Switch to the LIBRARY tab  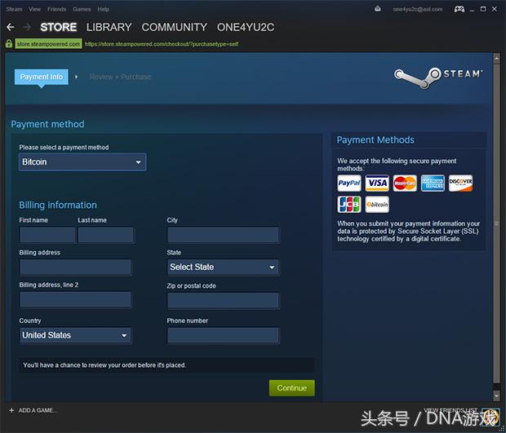coord(109,27)
